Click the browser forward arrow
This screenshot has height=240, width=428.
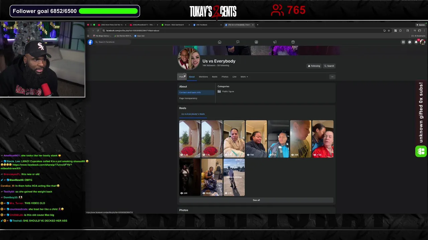93,31
